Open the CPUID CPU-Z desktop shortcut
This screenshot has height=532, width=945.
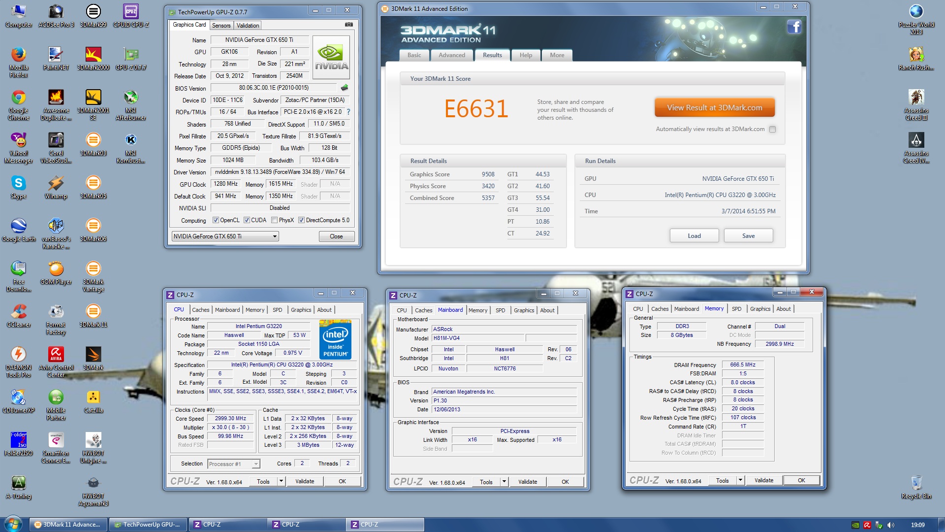[130, 15]
